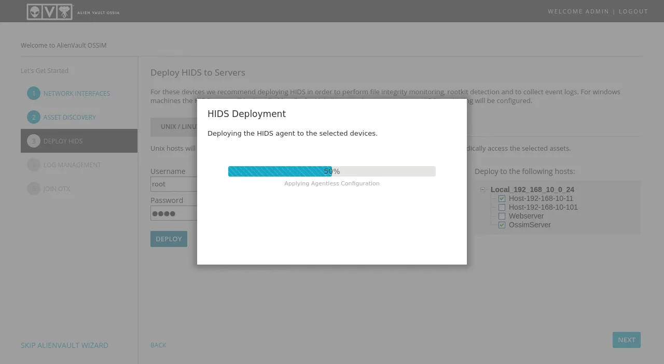Collapse the Local_192_168_10_0_24 tree node
The height and width of the screenshot is (364, 664).
tap(483, 190)
